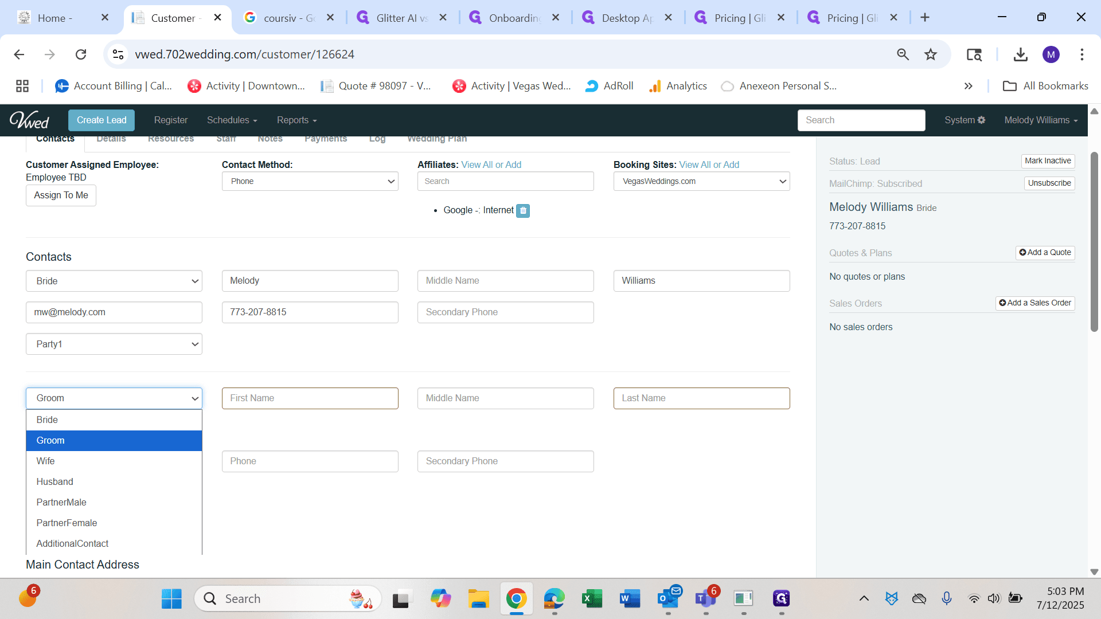The width and height of the screenshot is (1101, 619).
Task: Switch to the Onboarding browser tab
Action: (x=514, y=18)
